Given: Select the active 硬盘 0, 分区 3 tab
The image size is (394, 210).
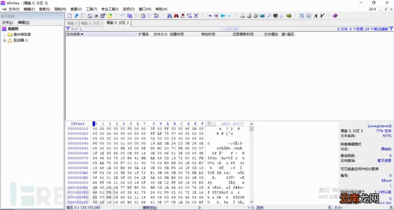Looking at the screenshot, I should click(x=117, y=23).
